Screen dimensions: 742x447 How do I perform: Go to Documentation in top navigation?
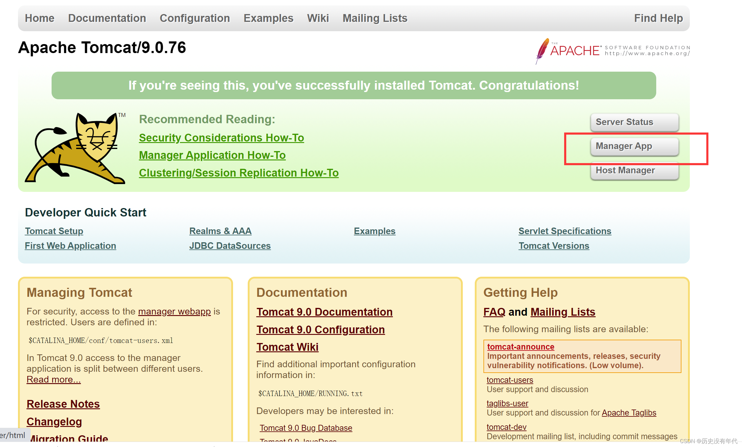pos(107,18)
